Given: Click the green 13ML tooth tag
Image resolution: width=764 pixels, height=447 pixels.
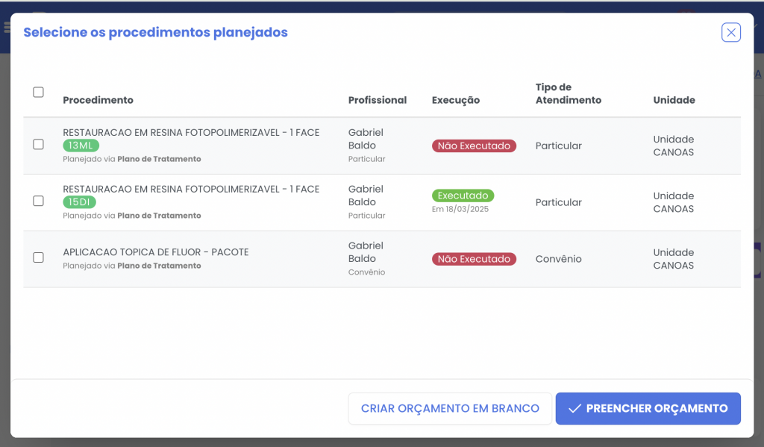Looking at the screenshot, I should pyautogui.click(x=81, y=146).
